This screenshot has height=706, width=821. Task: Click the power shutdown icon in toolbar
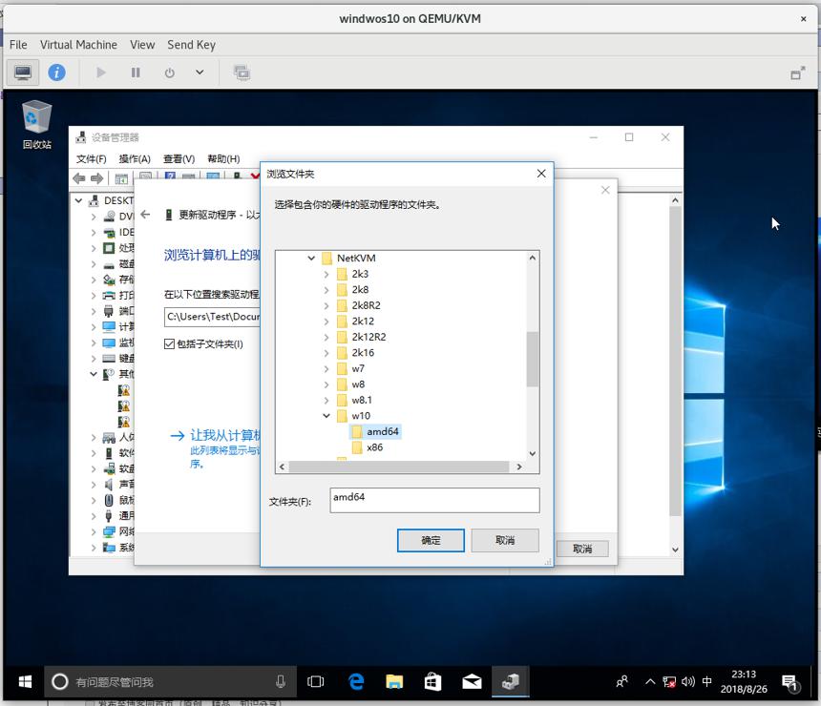(169, 73)
